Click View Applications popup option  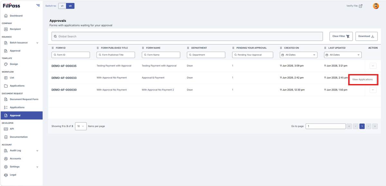coord(363,80)
